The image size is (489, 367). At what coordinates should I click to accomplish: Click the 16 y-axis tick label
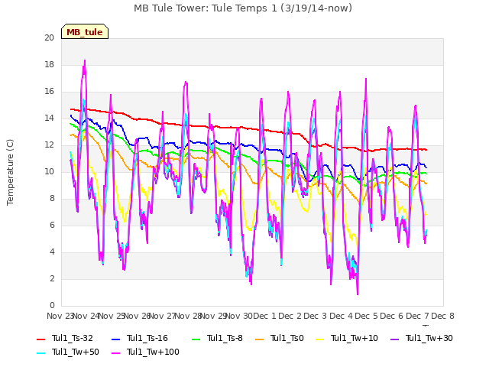coord(49,92)
